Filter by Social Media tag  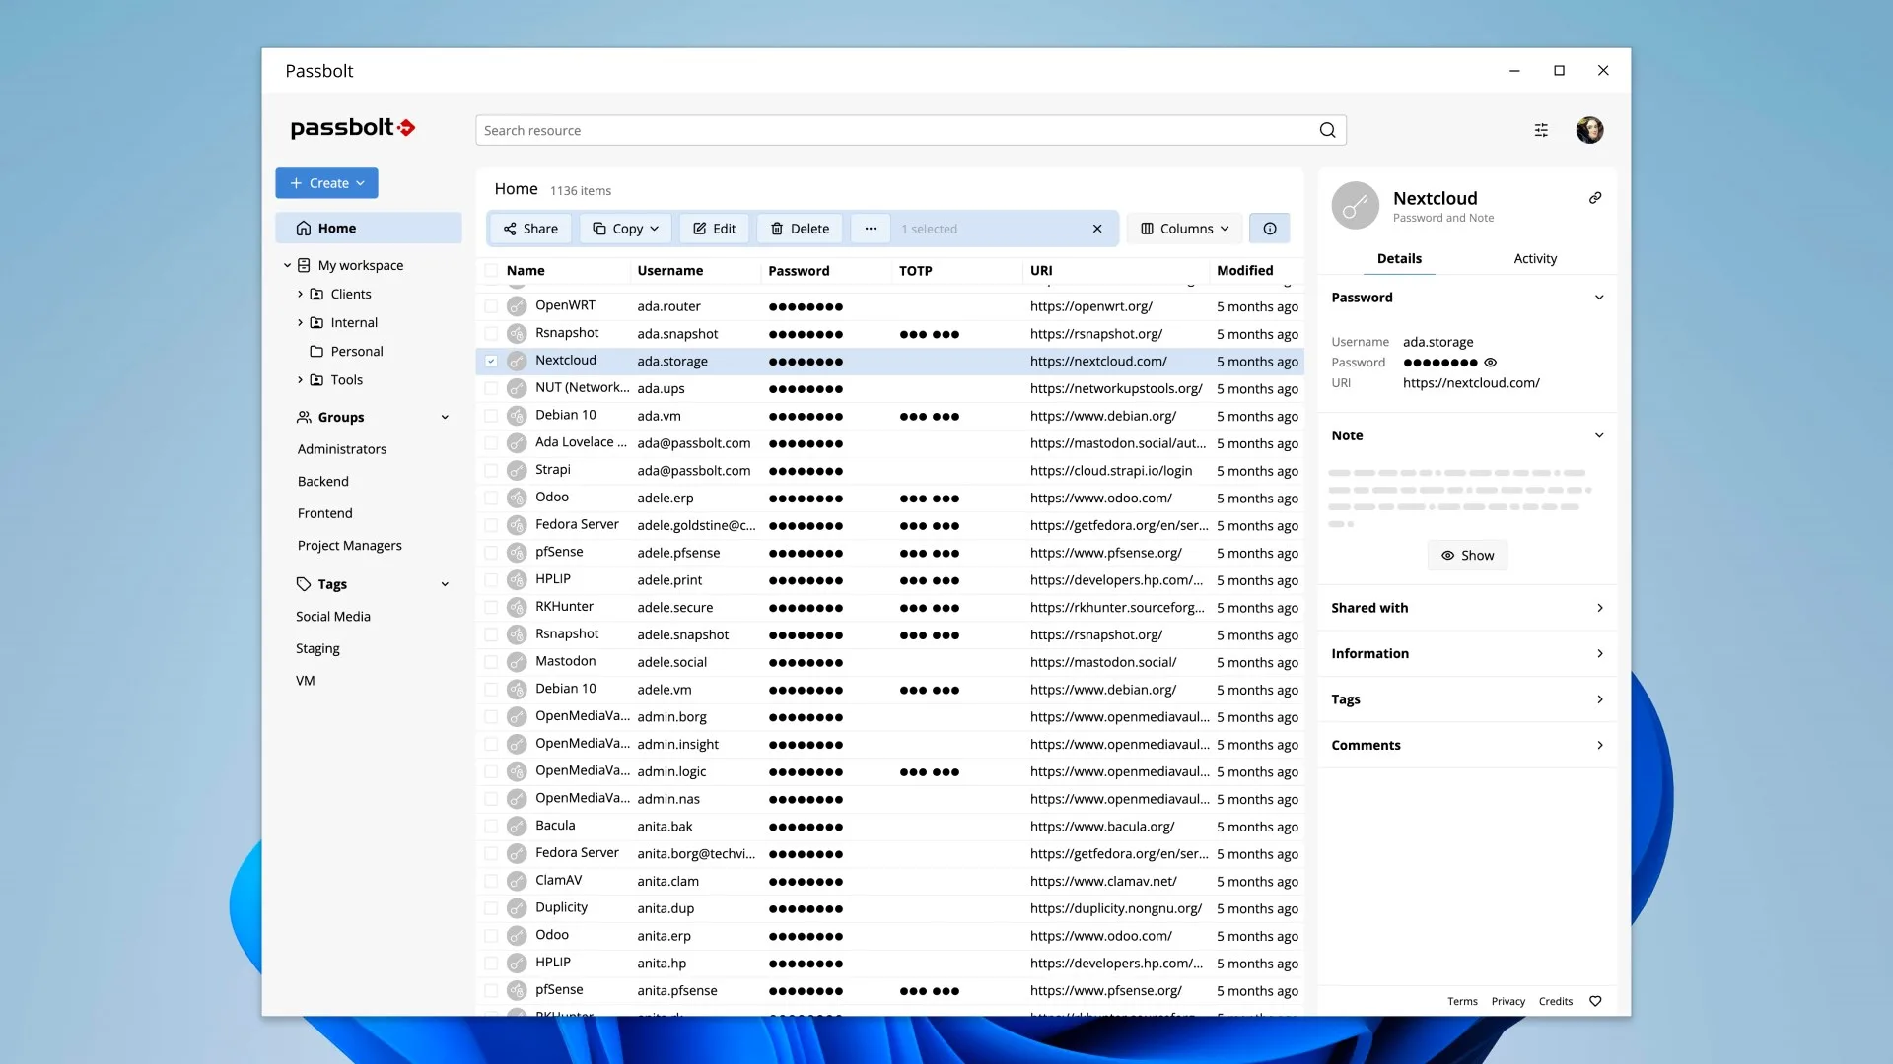(333, 617)
